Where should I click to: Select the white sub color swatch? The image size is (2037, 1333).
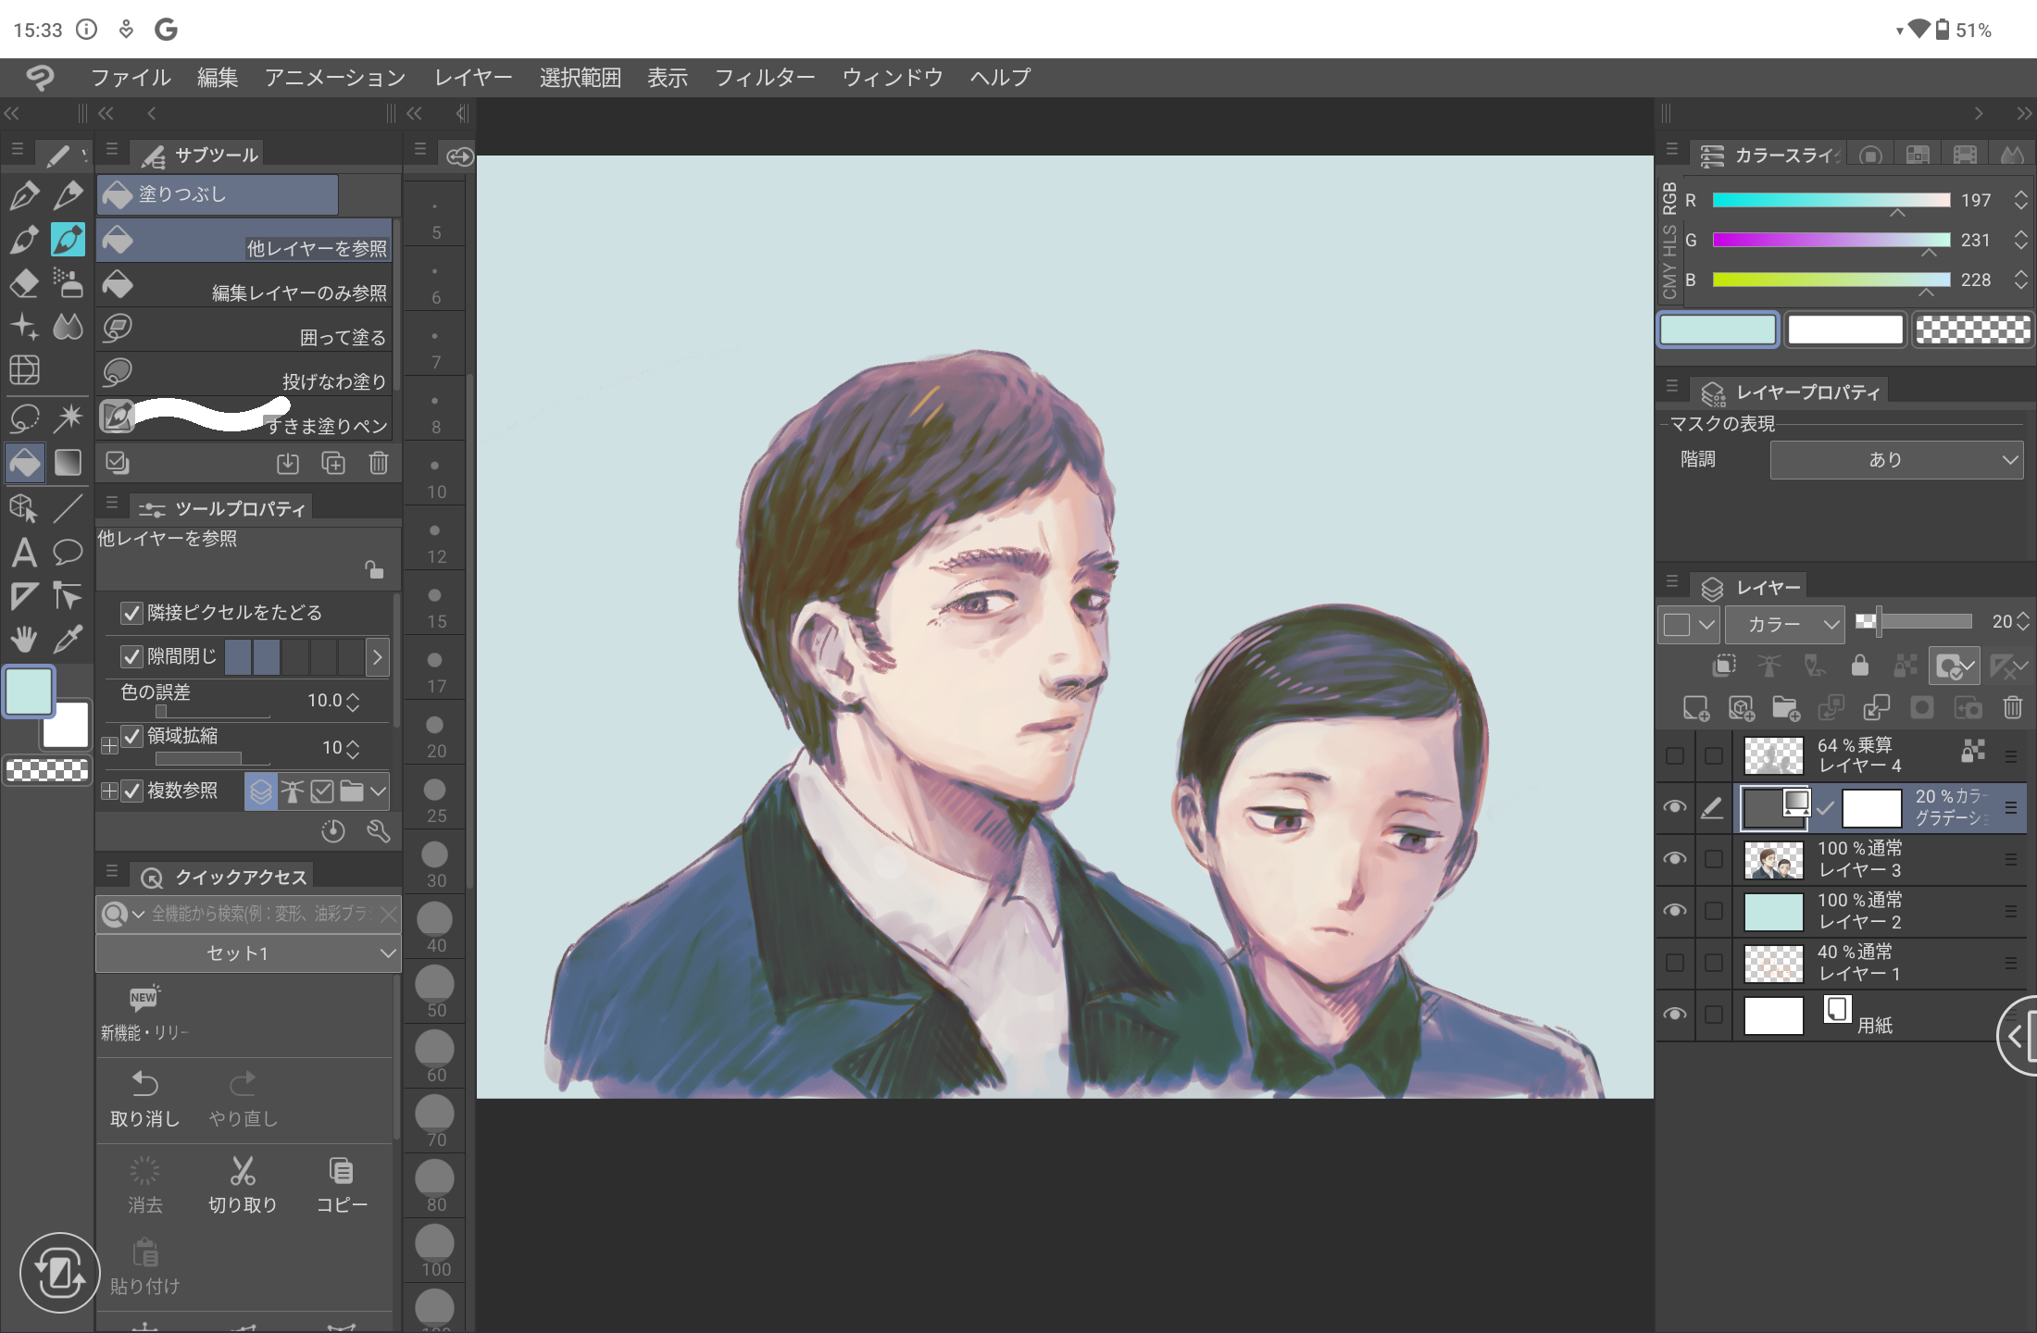point(1844,330)
